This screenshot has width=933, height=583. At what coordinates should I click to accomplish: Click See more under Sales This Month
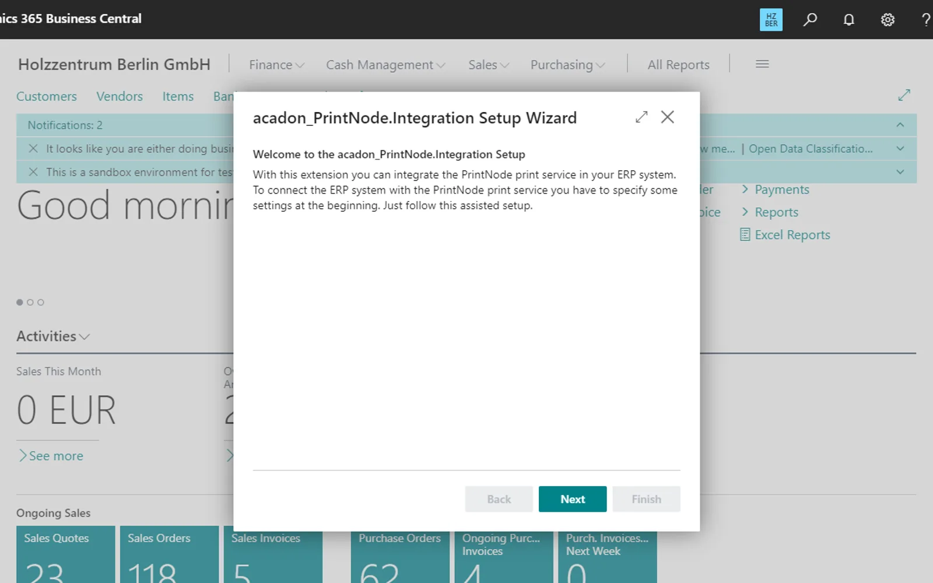(x=51, y=456)
